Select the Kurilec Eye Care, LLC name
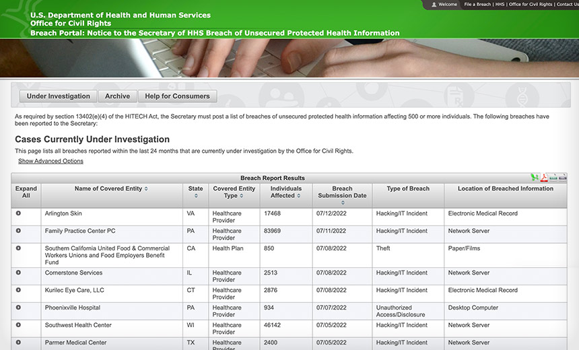This screenshot has width=579, height=350. coord(74,290)
